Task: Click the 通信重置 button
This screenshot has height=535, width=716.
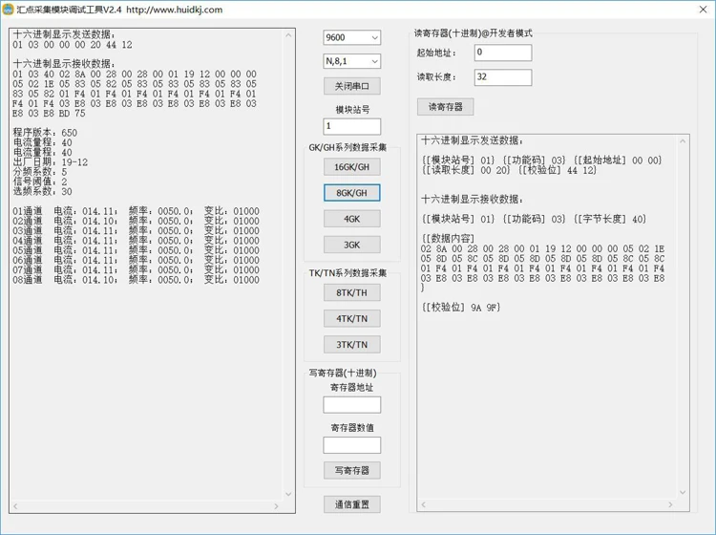Action: pyautogui.click(x=351, y=504)
